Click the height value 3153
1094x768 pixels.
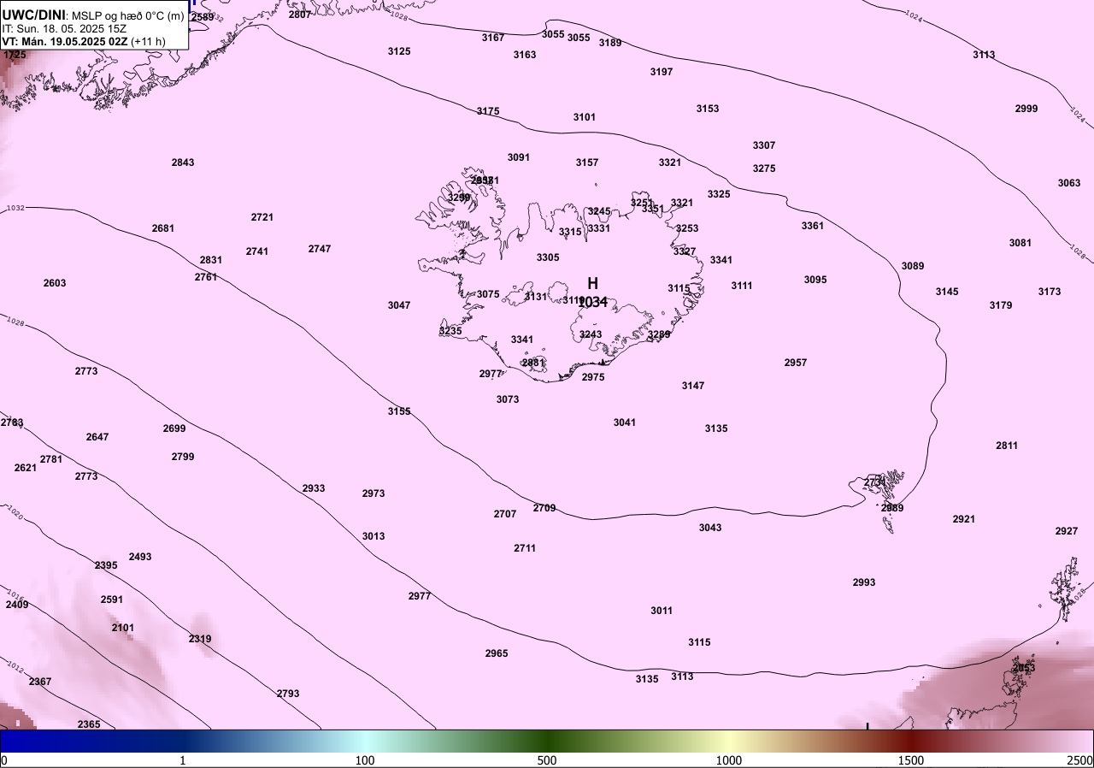pyautogui.click(x=708, y=109)
